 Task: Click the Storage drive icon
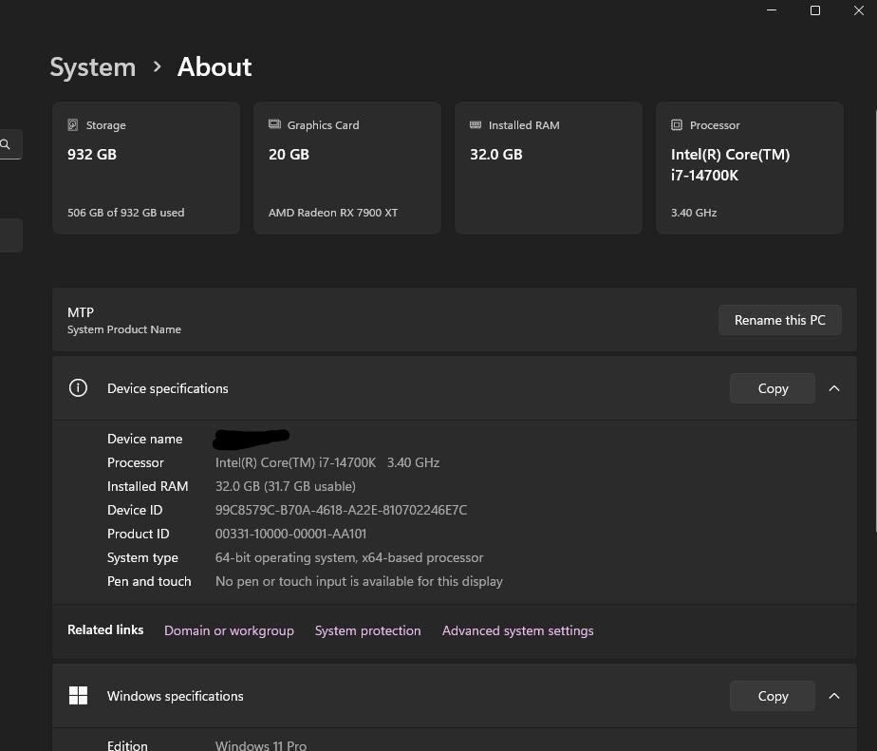73,125
